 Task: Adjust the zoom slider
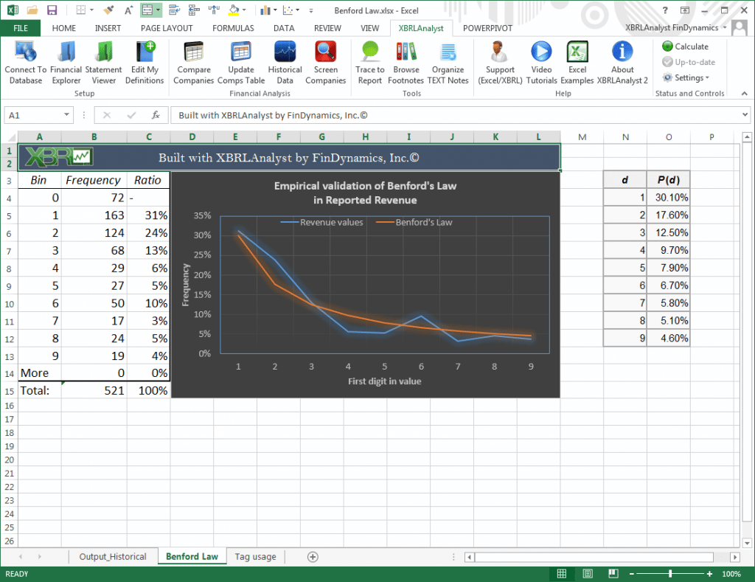click(669, 573)
